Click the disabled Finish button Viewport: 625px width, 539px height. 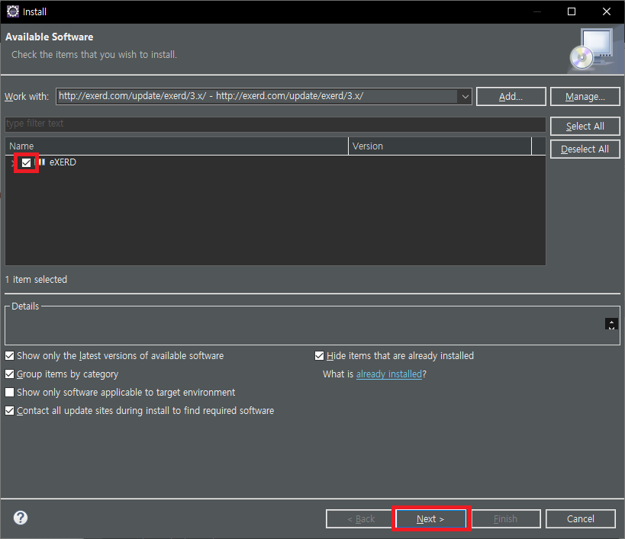[x=505, y=518]
